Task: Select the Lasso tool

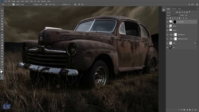Action: click(2, 16)
